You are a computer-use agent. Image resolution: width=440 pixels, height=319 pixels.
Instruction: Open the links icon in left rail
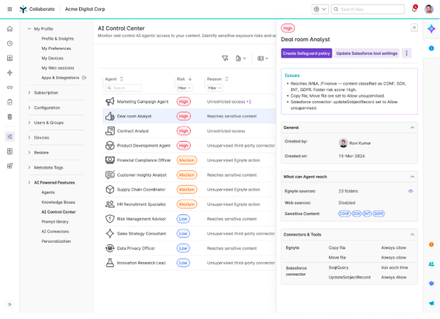(x=10, y=88)
